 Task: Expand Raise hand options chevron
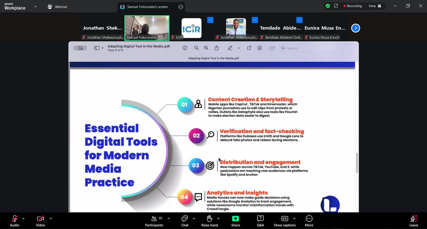(x=218, y=218)
